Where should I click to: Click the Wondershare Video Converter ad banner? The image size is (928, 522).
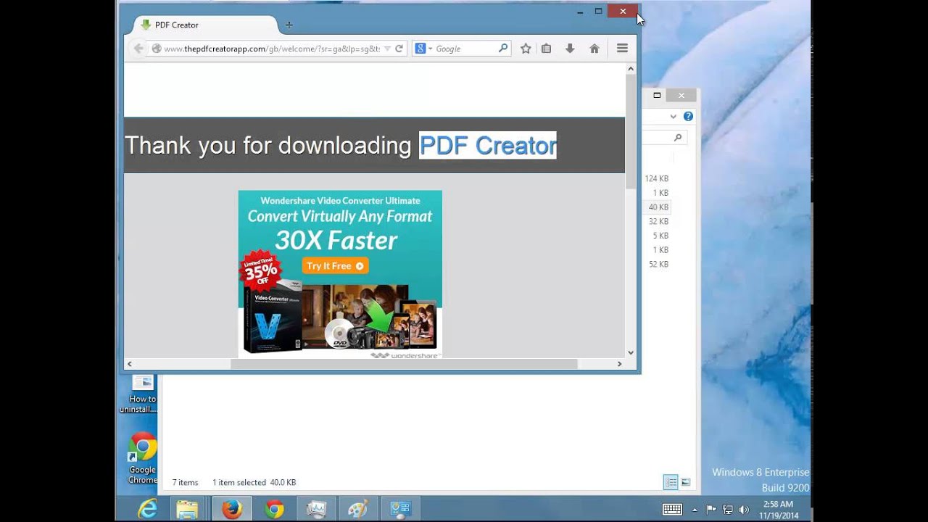tap(340, 275)
